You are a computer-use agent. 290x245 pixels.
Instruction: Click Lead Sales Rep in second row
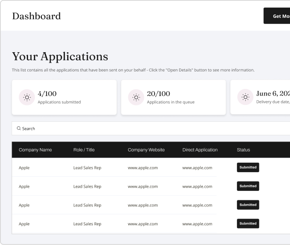(87, 187)
